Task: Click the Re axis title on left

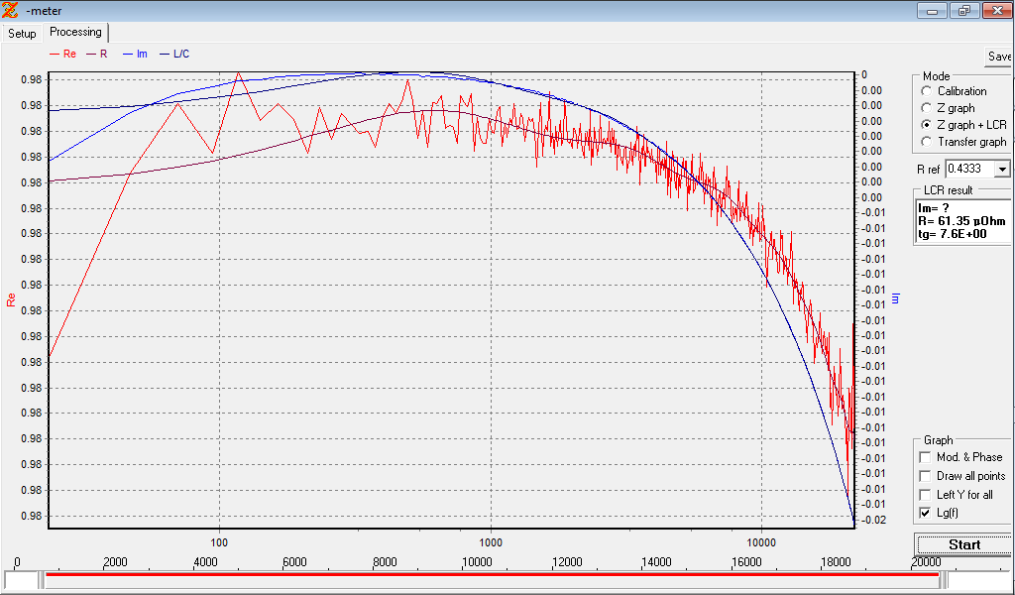Action: coord(11,299)
